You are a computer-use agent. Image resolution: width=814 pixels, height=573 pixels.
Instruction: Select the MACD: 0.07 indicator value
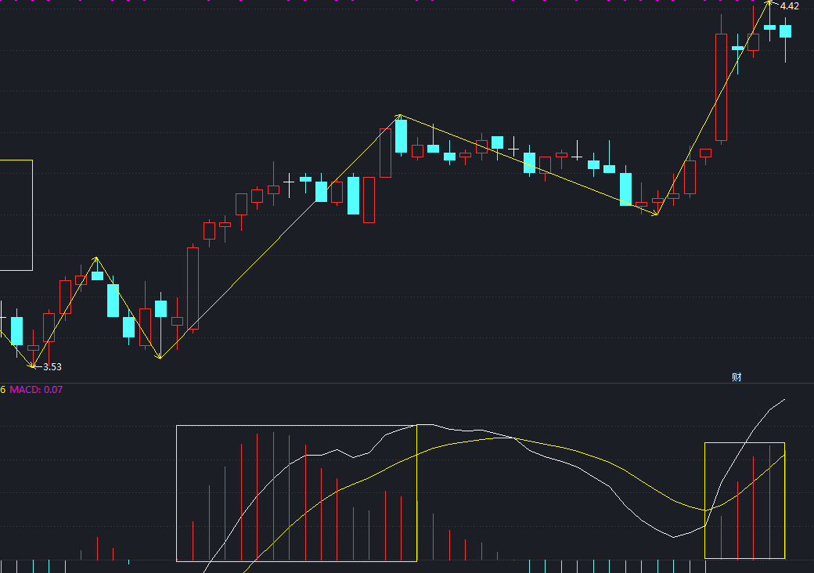click(x=36, y=390)
